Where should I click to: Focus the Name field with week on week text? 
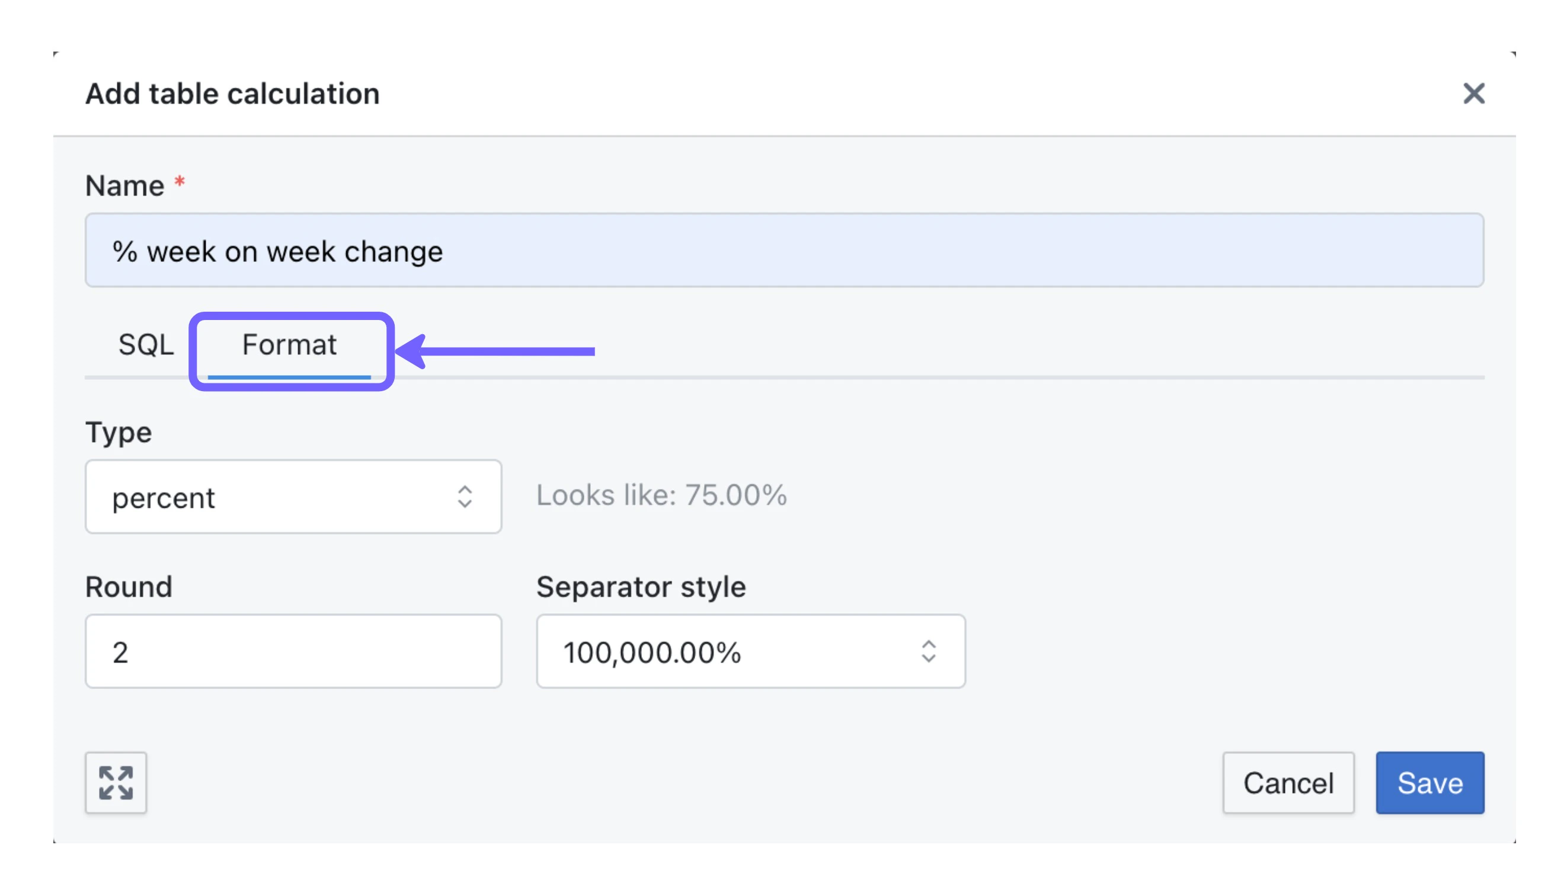[784, 251]
